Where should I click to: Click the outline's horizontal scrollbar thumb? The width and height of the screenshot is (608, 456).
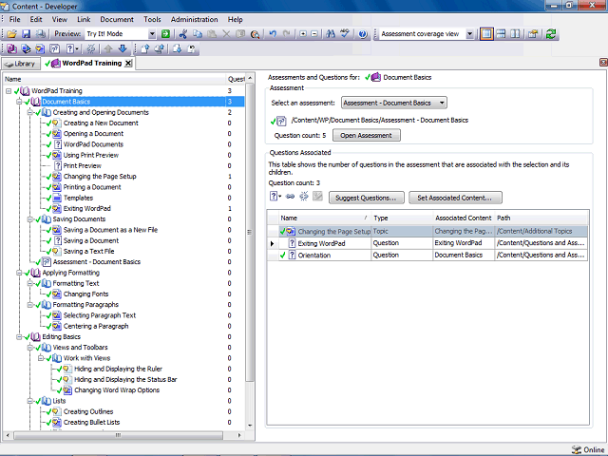click(118, 435)
